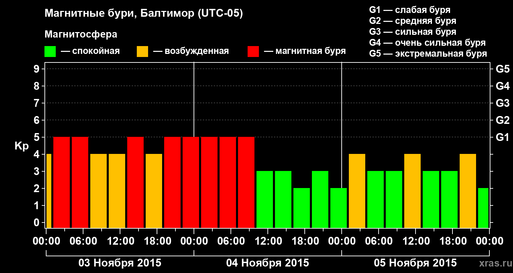Viewport: 513px width, 273px height.
Task: Click the '9' tick label on the Kp axis
Action: pos(37,69)
